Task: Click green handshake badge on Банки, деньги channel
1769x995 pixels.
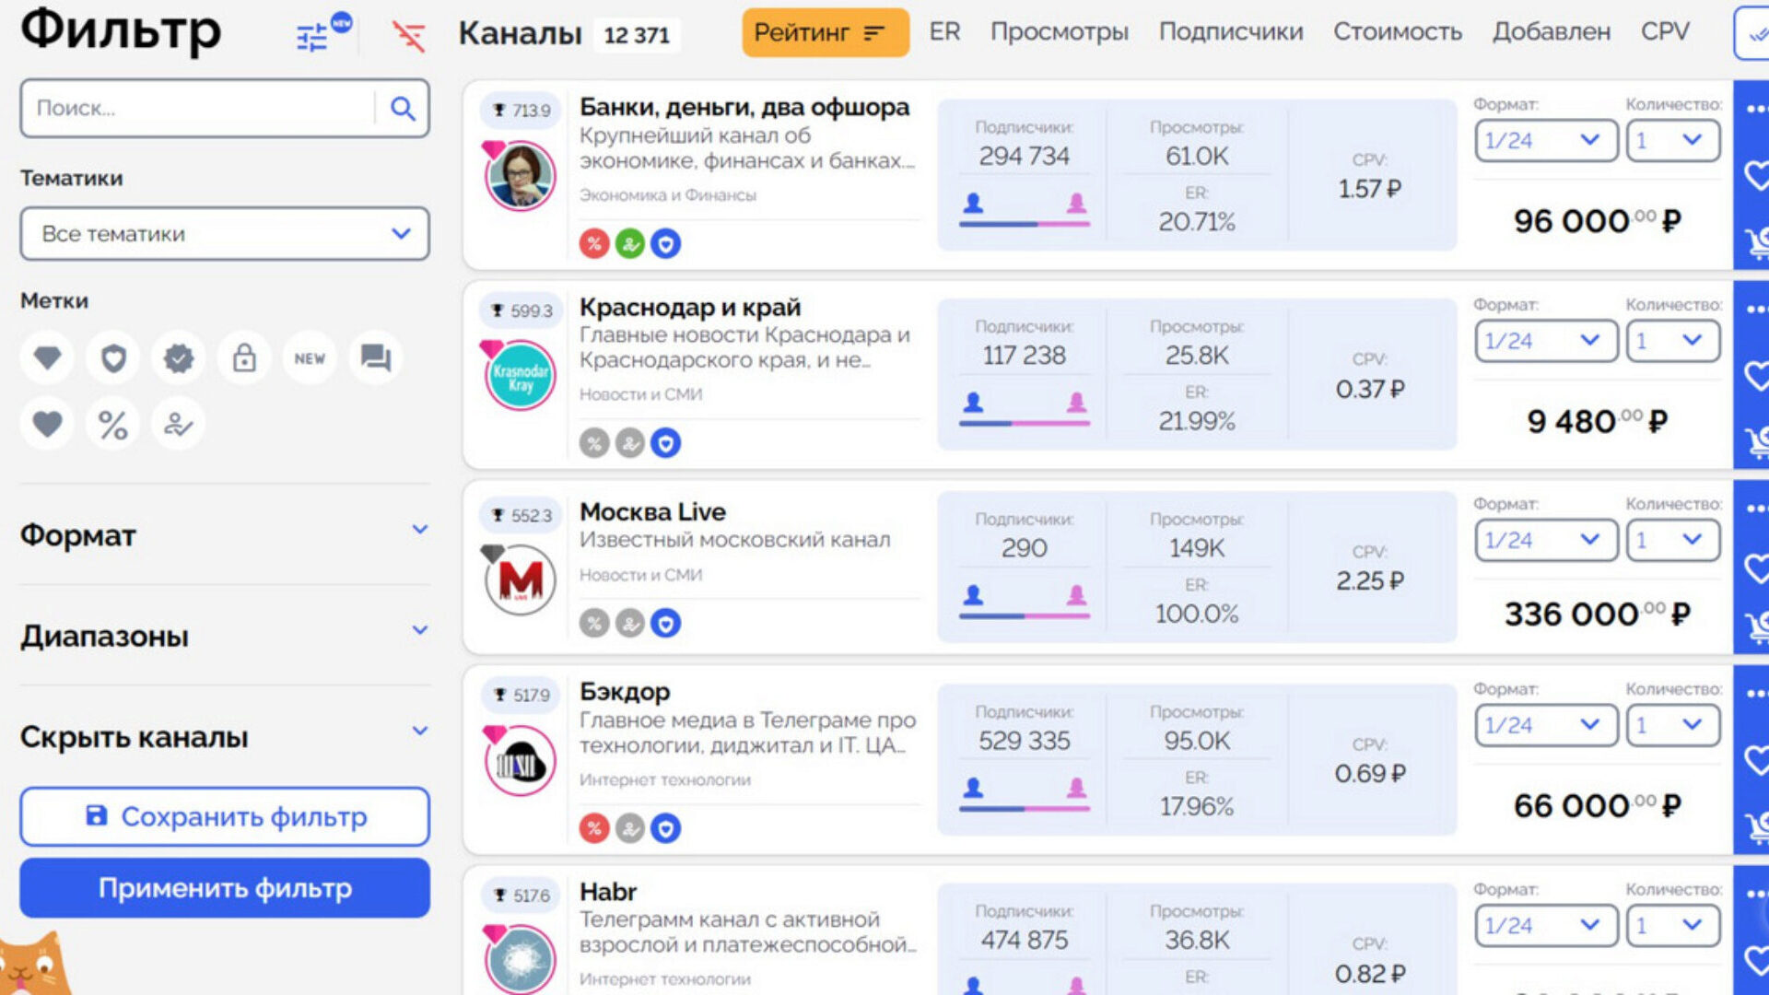Action: [x=630, y=244]
